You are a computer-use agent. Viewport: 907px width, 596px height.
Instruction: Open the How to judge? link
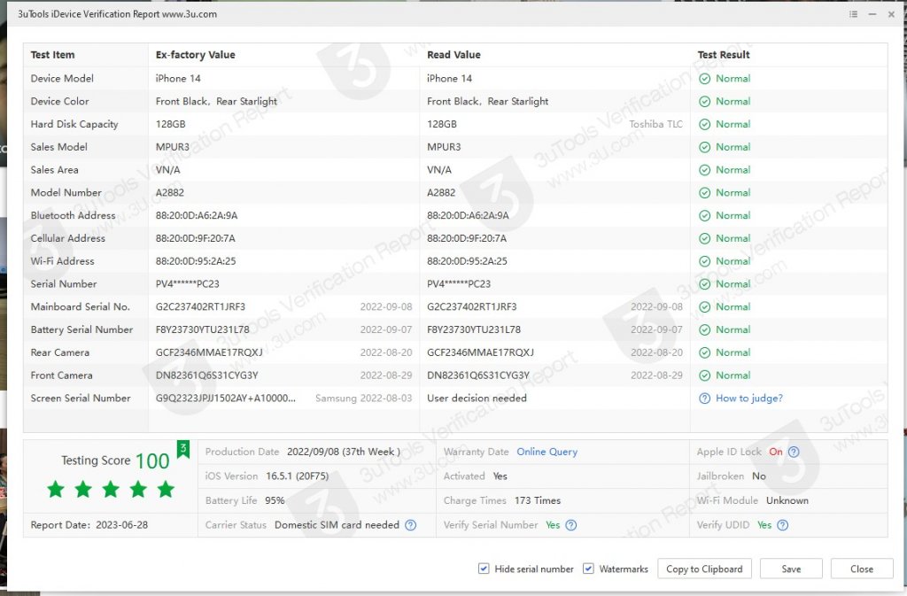(749, 399)
